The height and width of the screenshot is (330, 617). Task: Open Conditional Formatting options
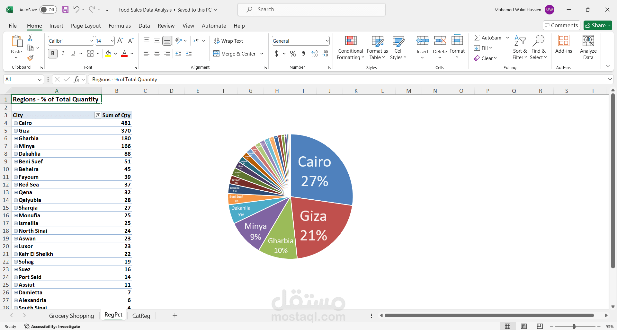[x=350, y=47]
